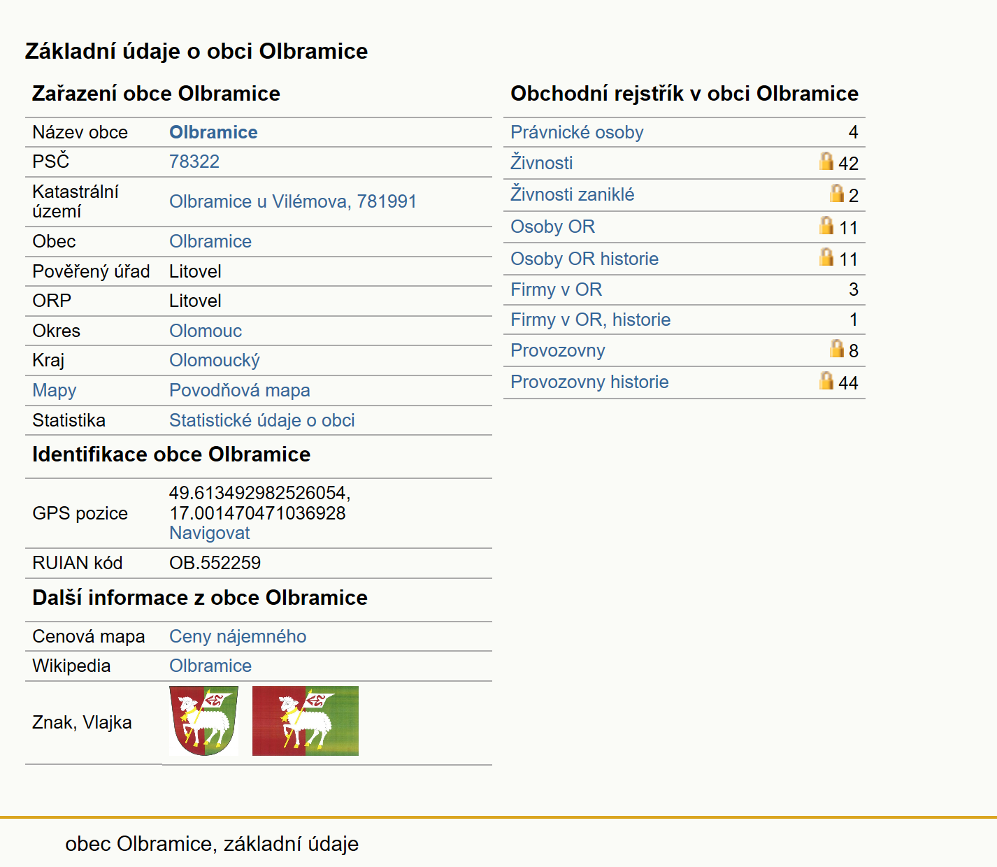Open Statistické údaje o obci link
Image resolution: width=997 pixels, height=867 pixels.
pyautogui.click(x=262, y=420)
